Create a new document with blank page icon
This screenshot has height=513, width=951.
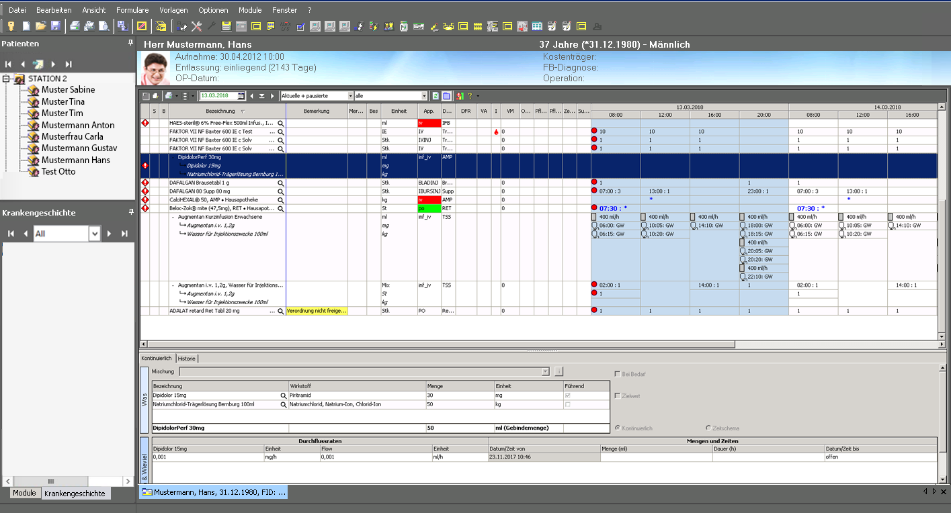26,26
